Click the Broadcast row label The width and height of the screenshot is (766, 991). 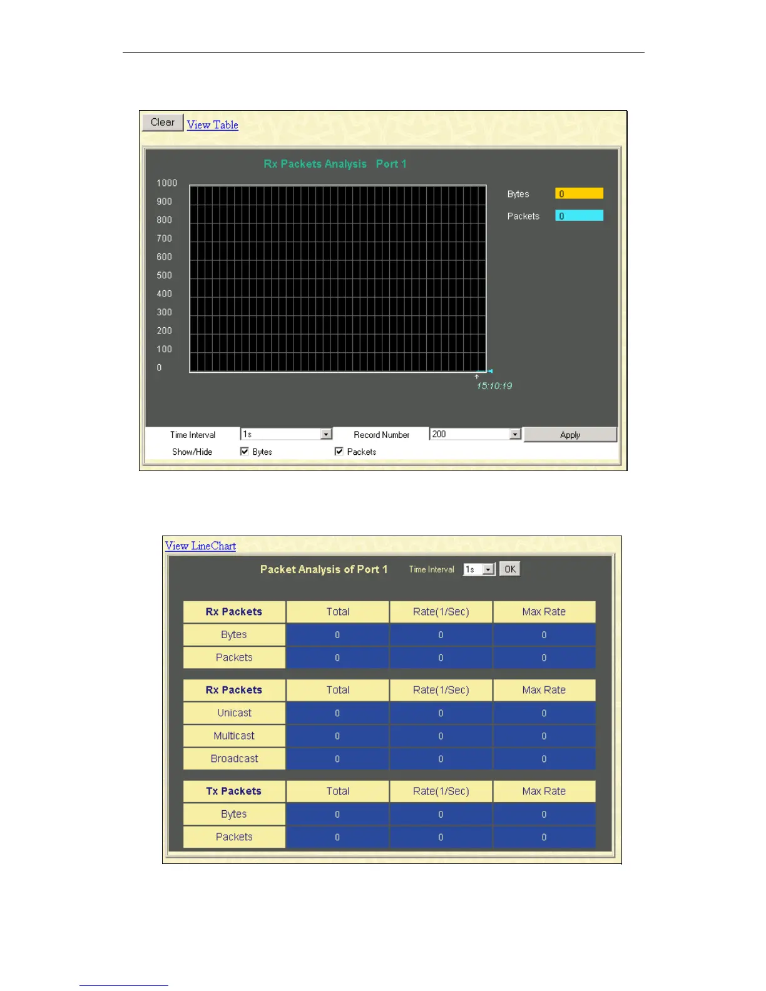(234, 758)
